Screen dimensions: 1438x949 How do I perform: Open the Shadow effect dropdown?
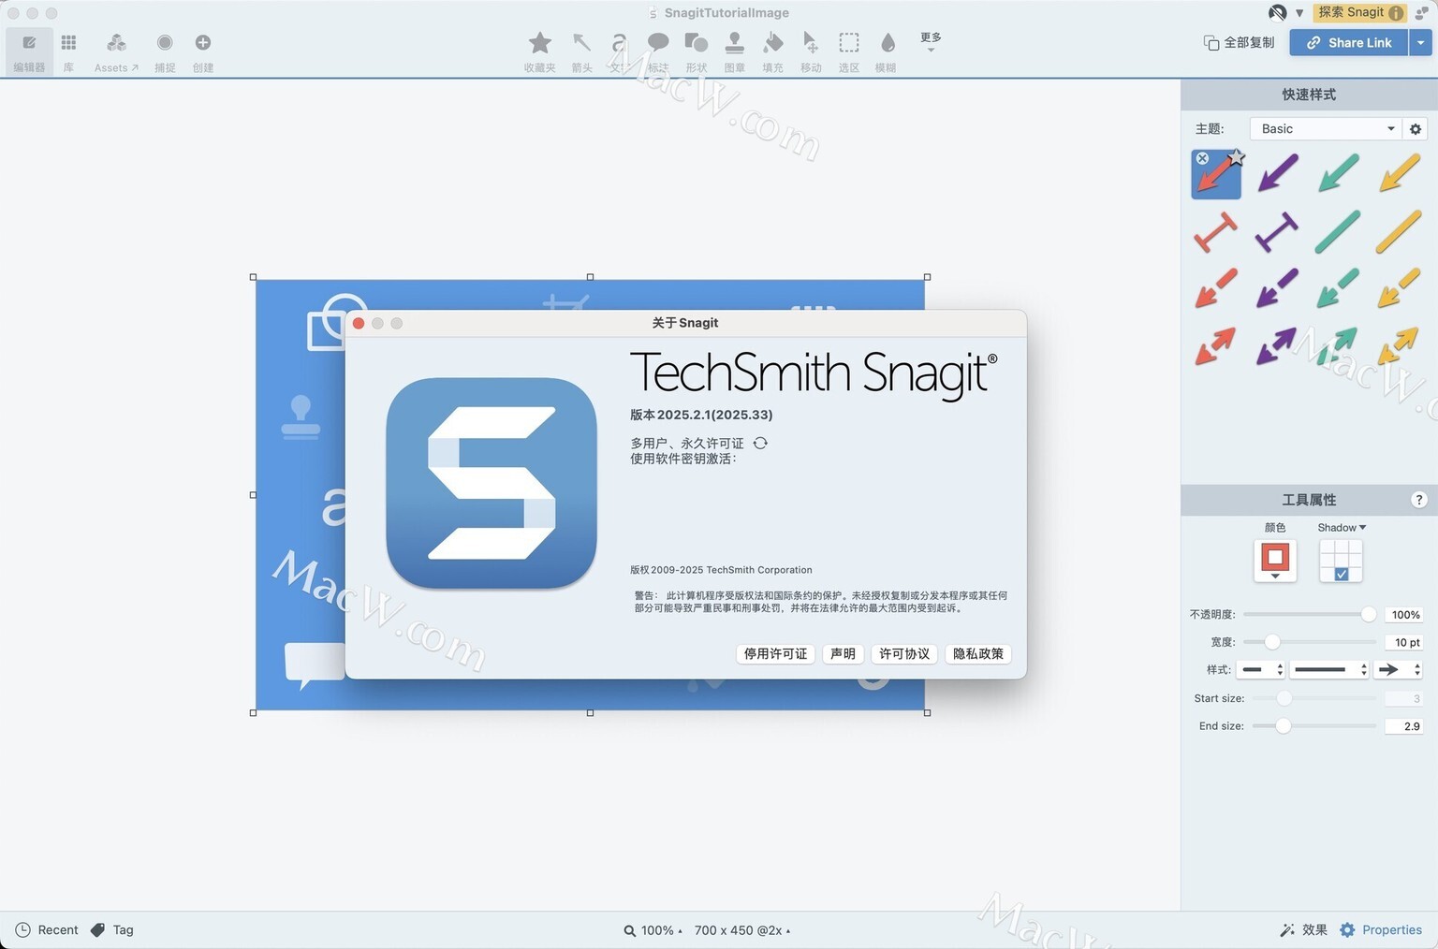tap(1342, 528)
